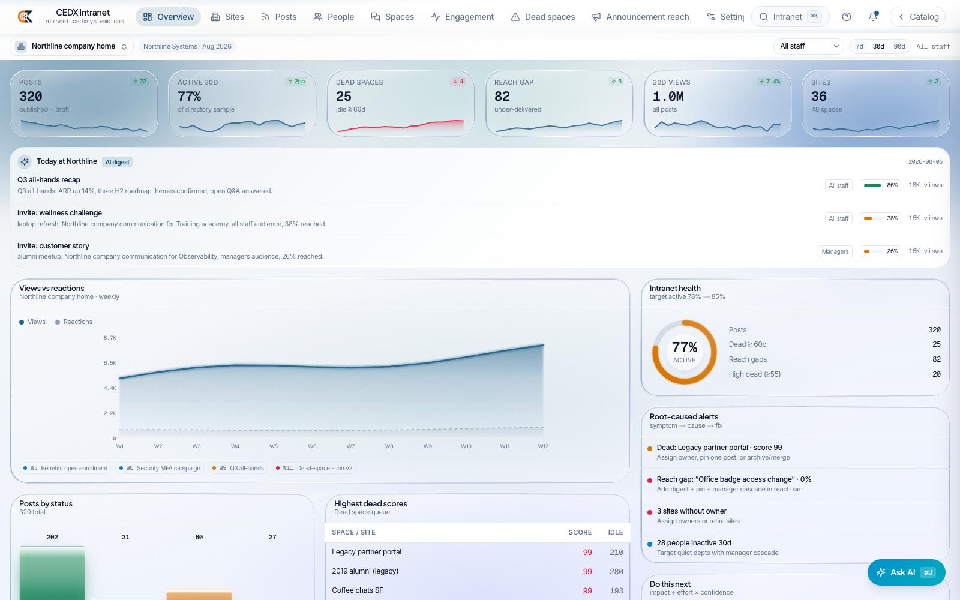The width and height of the screenshot is (960, 600).
Task: Click the Settings sliders icon
Action: 711,17
